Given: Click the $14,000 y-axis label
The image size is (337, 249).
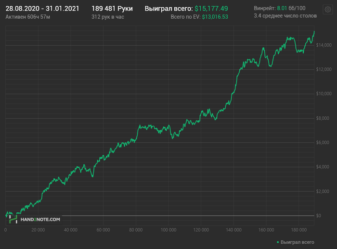Looking at the screenshot, I should point(324,45).
